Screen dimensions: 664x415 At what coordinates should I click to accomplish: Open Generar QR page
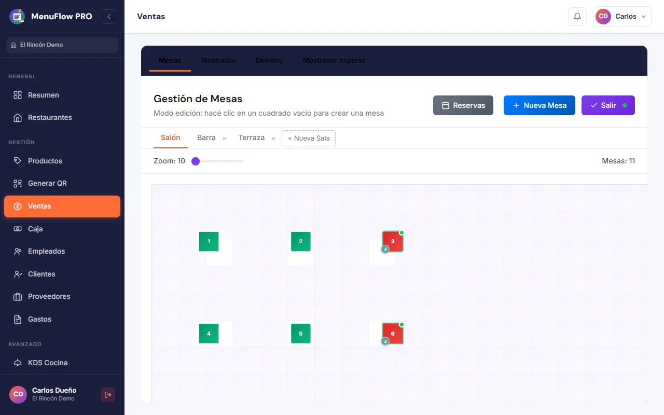click(x=62, y=183)
